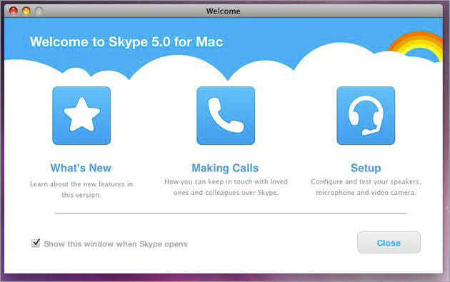Click the 'Welcome' window title bar

224,11
